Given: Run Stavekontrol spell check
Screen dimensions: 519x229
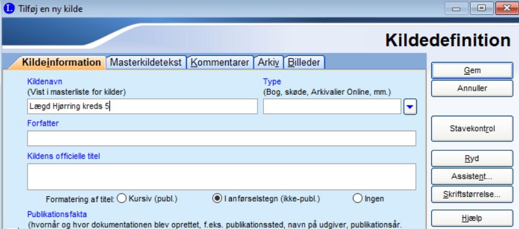Looking at the screenshot, I should [x=472, y=129].
